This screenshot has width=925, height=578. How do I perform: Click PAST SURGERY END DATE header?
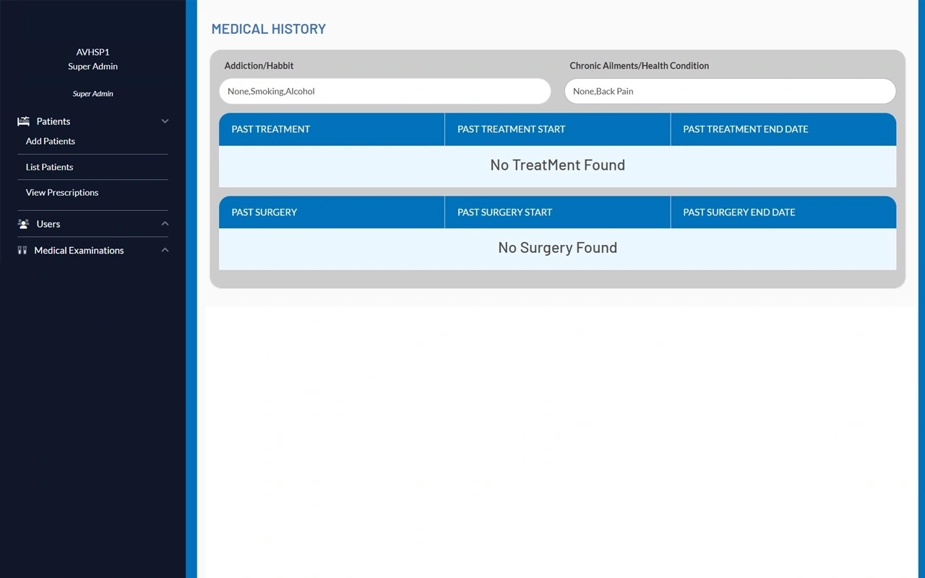tap(739, 212)
